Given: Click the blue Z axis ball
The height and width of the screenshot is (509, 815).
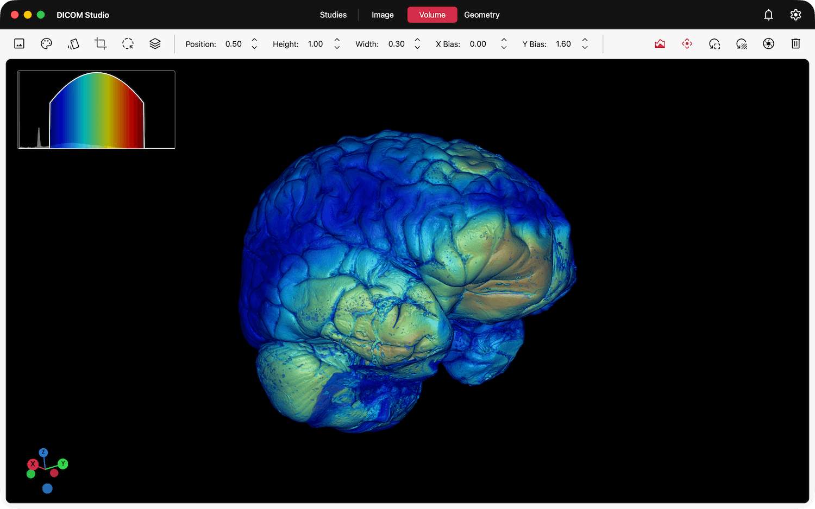Looking at the screenshot, I should point(43,453).
